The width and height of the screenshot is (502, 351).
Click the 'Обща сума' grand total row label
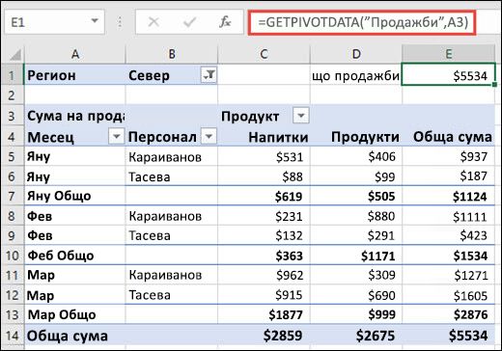(74, 336)
